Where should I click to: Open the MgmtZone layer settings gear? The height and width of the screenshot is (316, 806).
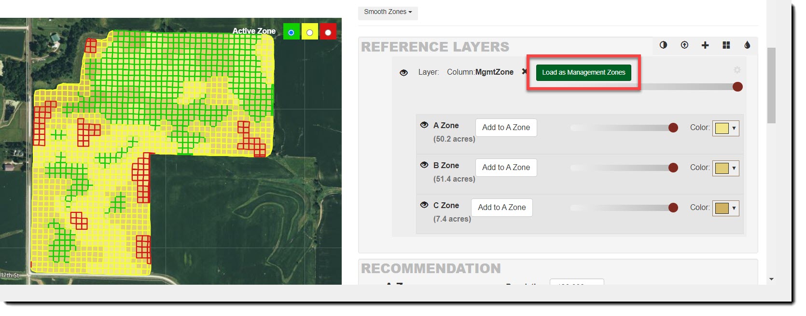[737, 70]
